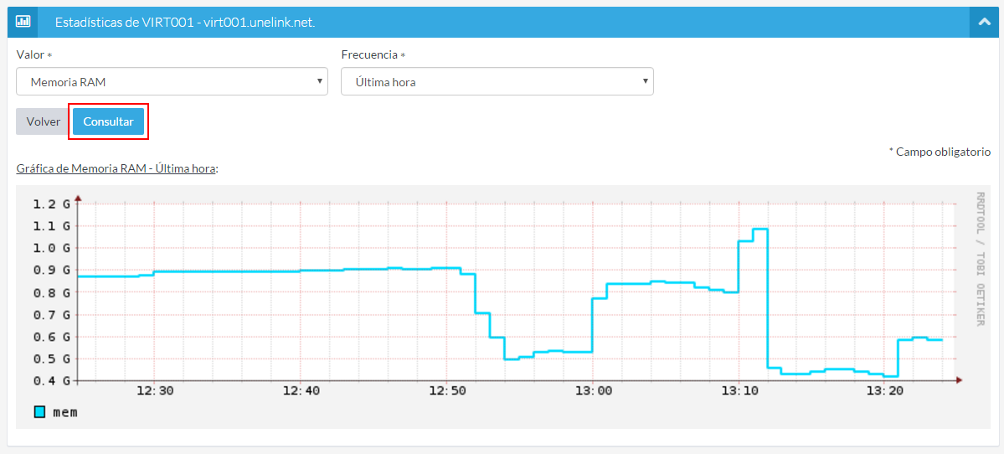
Task: Collapse the Estadísticas panel with chevron
Action: pyautogui.click(x=983, y=23)
